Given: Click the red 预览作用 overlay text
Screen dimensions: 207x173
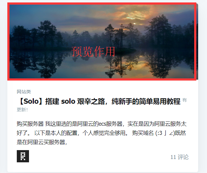Looking at the screenshot, I should 93,52.
